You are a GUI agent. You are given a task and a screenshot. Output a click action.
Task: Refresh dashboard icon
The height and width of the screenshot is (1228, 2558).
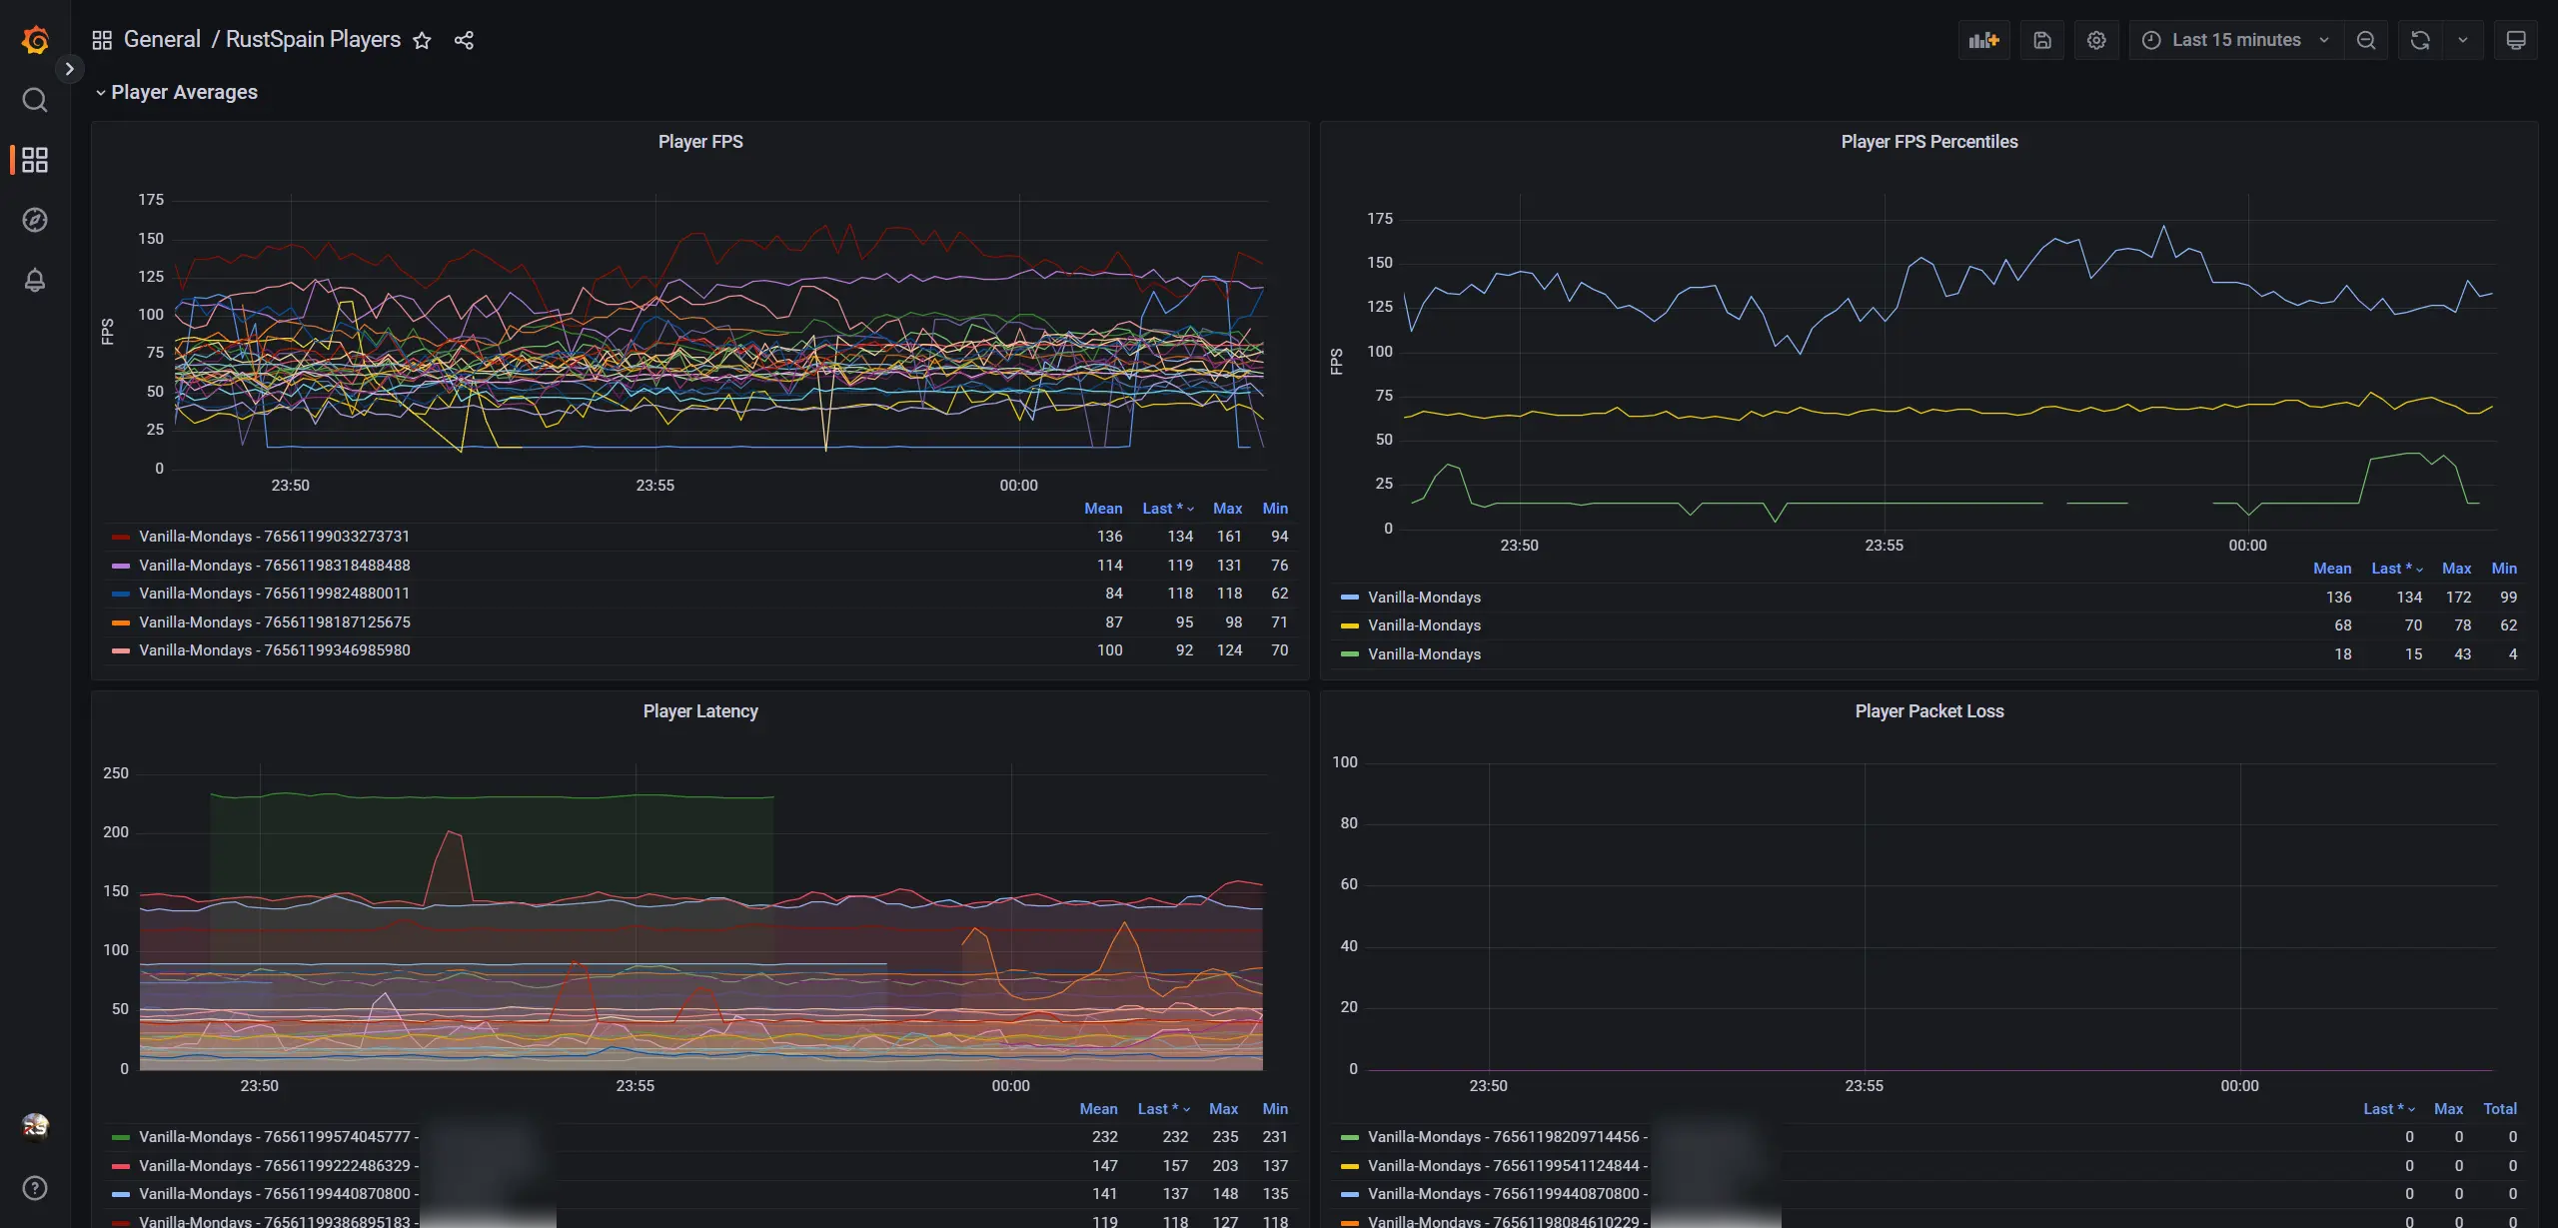pos(2420,40)
